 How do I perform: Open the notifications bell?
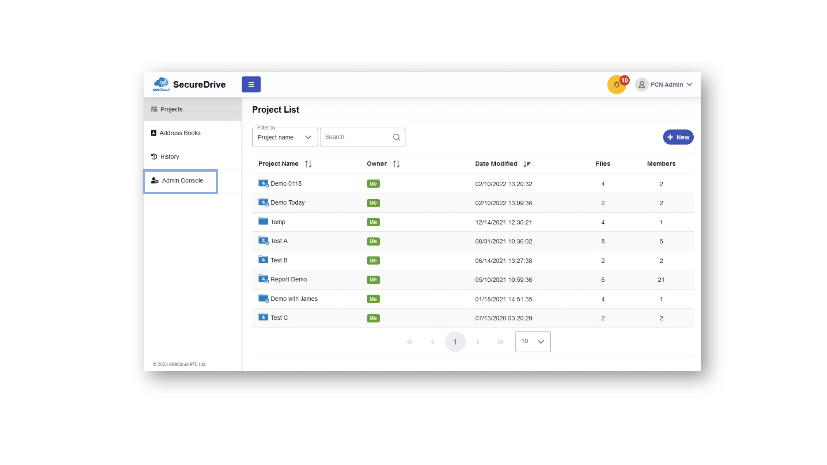click(616, 85)
